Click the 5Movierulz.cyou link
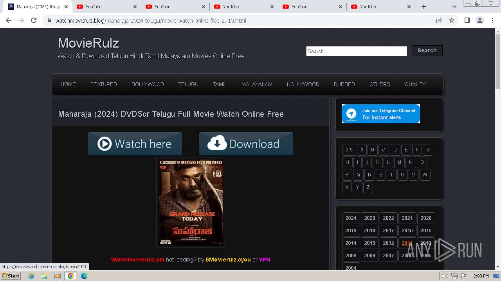Image resolution: width=501 pixels, height=281 pixels. pos(228,260)
